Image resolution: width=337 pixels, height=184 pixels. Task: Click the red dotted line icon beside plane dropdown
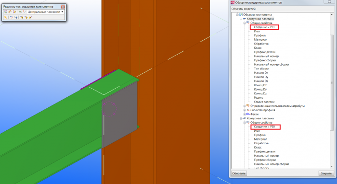pos(24,11)
